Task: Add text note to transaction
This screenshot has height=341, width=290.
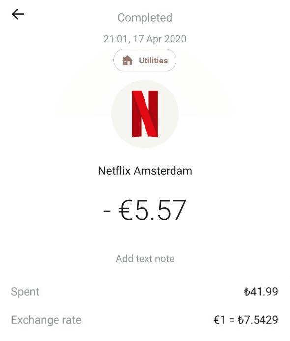Action: coord(145,258)
